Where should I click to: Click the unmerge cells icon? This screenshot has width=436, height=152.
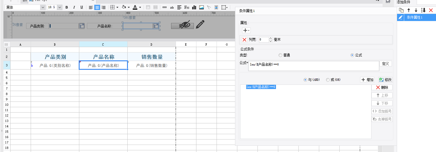[x=155, y=7]
